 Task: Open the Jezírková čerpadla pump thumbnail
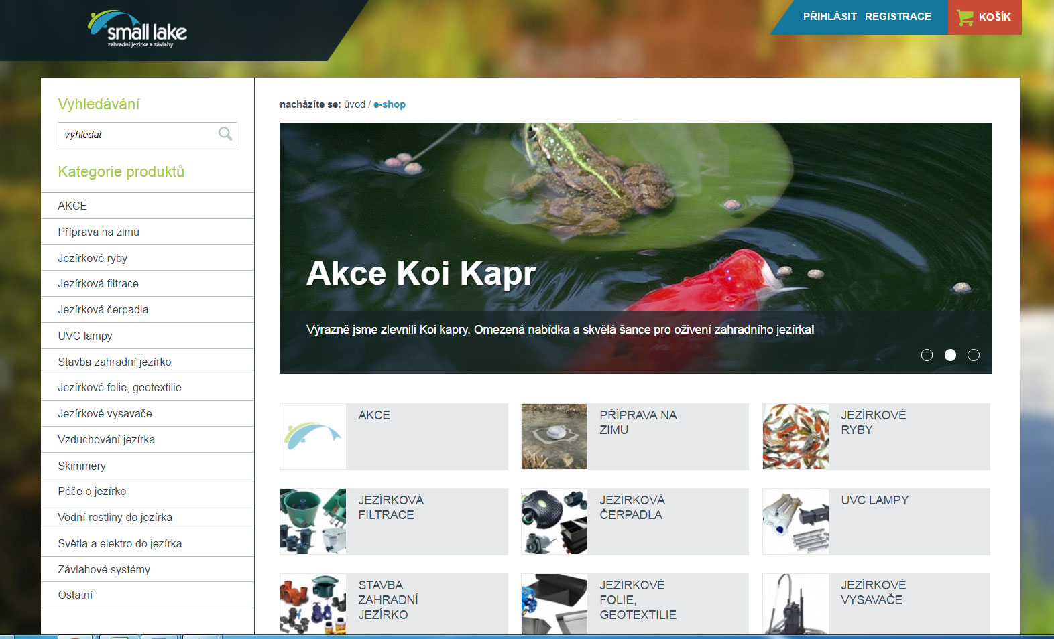click(554, 522)
